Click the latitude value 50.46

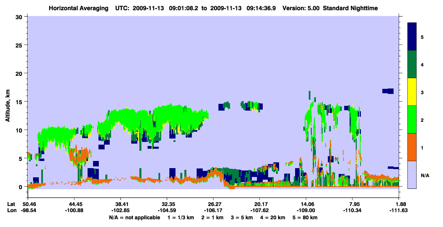(x=28, y=204)
